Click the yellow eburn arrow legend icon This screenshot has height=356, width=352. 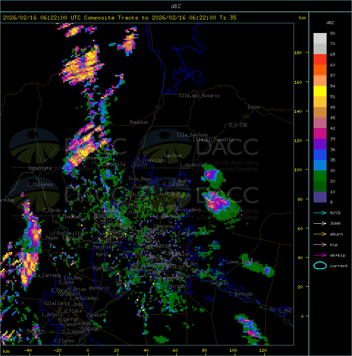click(320, 234)
